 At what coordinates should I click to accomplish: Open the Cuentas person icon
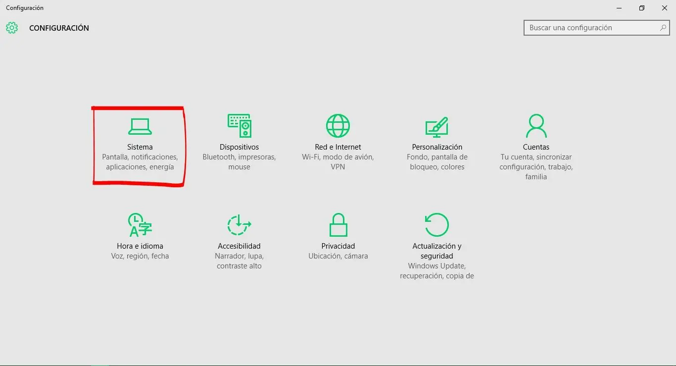click(x=536, y=126)
